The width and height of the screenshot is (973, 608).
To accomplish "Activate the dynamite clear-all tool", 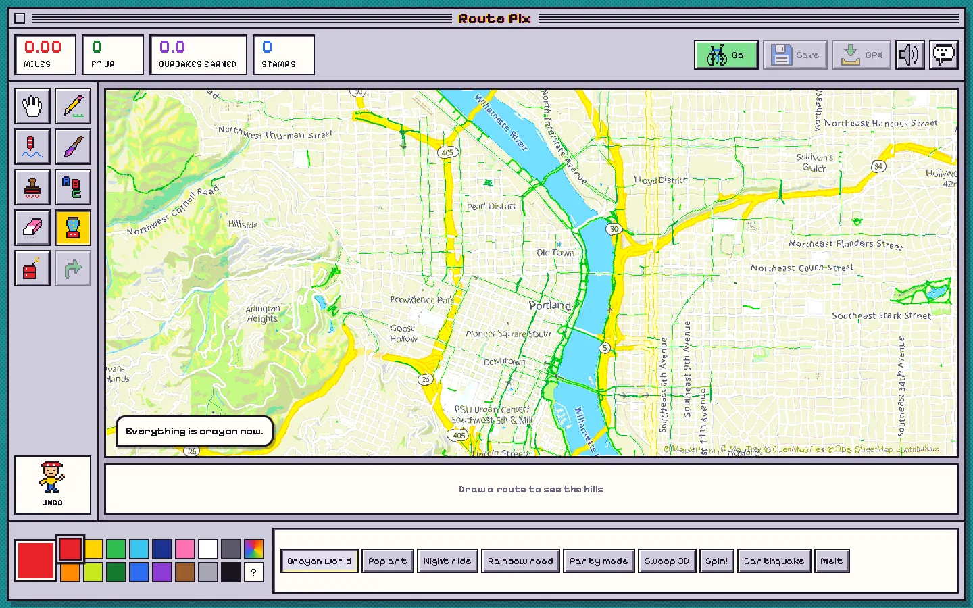I will pos(32,268).
